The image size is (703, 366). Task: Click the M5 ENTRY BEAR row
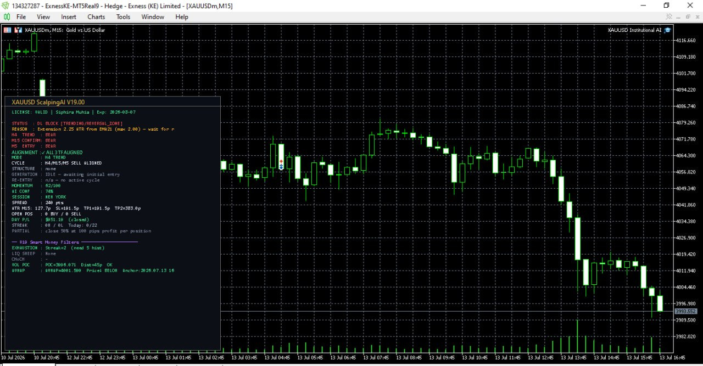[x=34, y=146]
